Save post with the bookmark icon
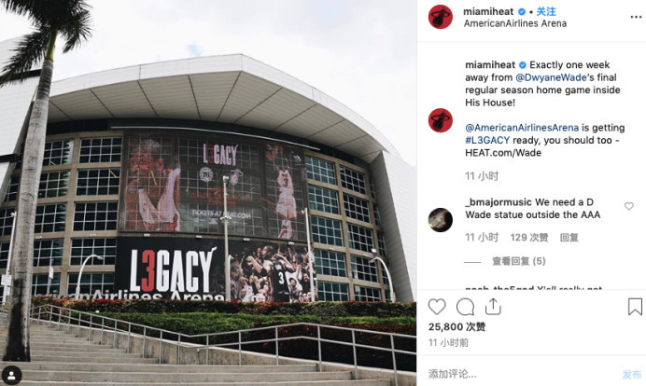Image resolution: width=646 pixels, height=386 pixels. [x=635, y=307]
